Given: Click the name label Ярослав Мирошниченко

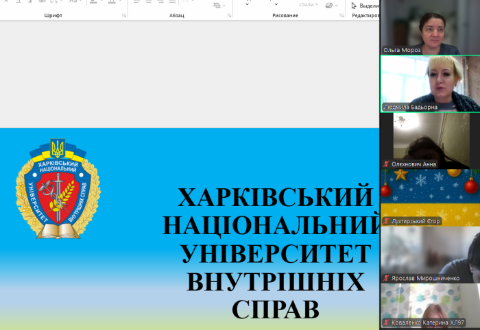Looking at the screenshot, I should pyautogui.click(x=425, y=278).
